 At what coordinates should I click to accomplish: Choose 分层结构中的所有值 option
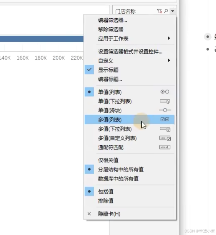[129, 169]
